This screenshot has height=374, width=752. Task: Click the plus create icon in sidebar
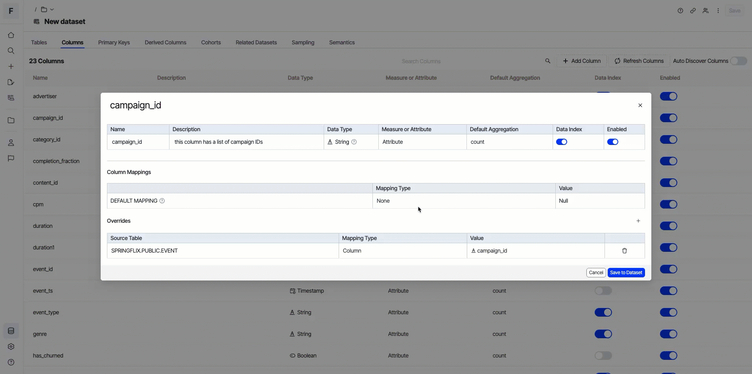(11, 66)
